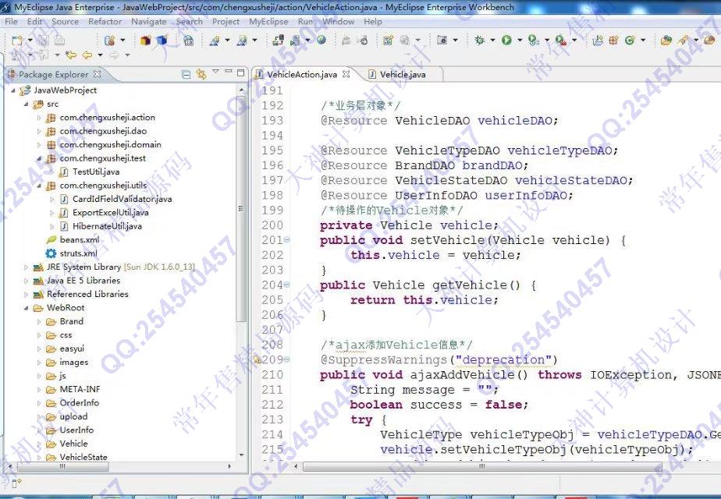721x499 pixels.
Task: Toggle Link with Editor in Package Explorer
Action: coord(201,74)
